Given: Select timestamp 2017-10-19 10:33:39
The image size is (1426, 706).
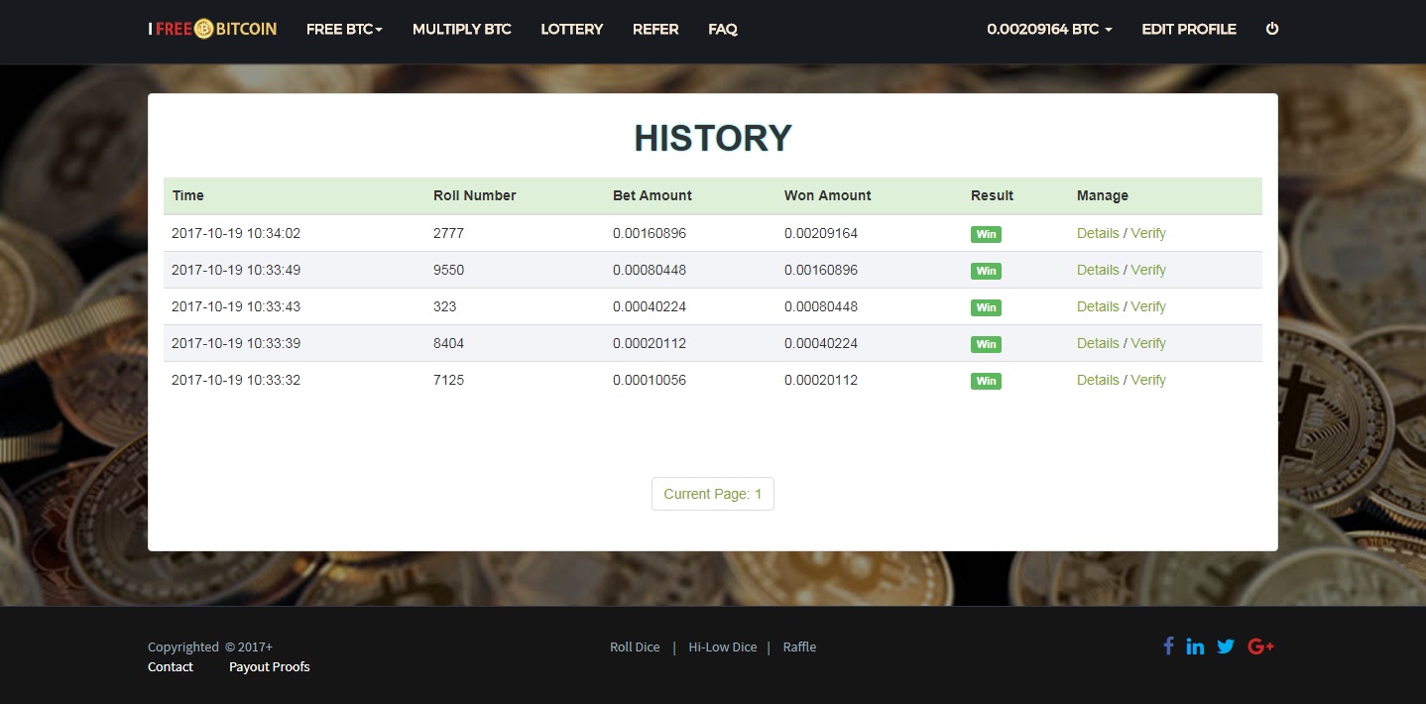Looking at the screenshot, I should (x=236, y=343).
